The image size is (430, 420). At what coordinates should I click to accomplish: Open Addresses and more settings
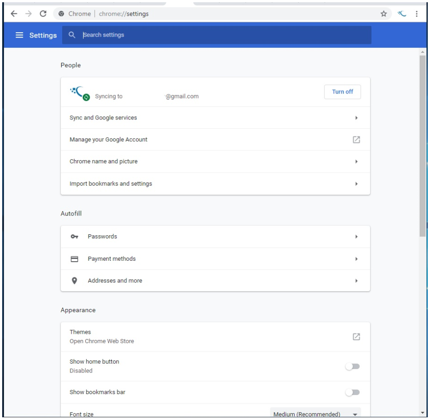pos(215,280)
